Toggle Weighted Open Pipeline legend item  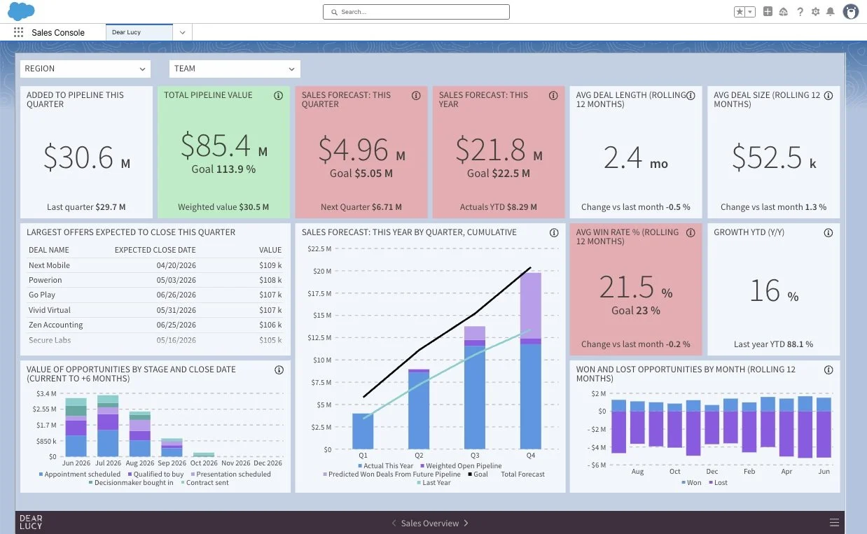(462, 465)
